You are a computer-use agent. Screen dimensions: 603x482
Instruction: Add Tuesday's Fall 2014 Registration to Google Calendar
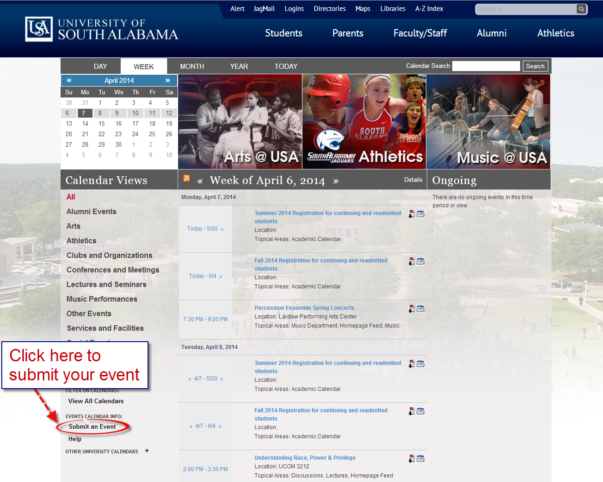(x=420, y=411)
